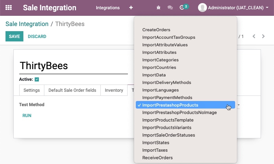Select checked ImportPrestashopProducts option
Viewport: 274px width, 164px height.
(x=185, y=105)
